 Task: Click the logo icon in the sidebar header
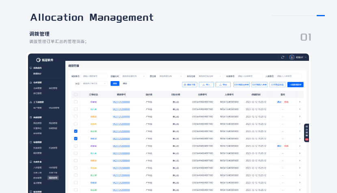point(38,60)
